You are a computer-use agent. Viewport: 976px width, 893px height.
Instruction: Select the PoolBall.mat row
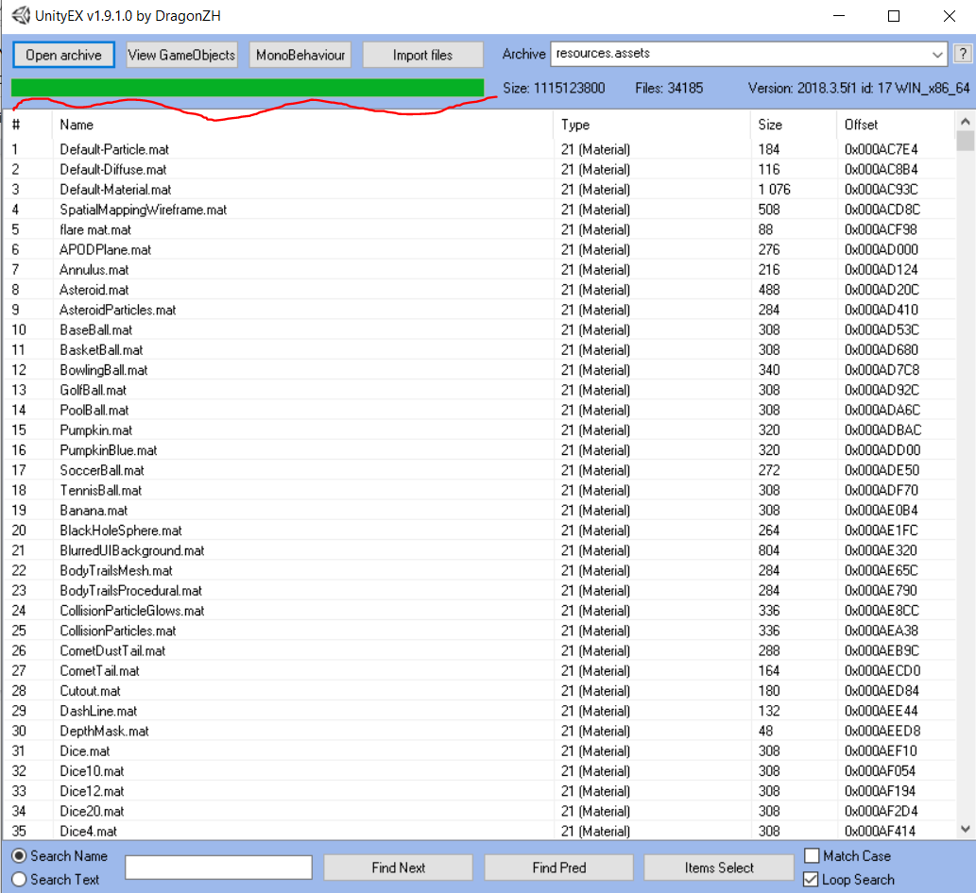480,410
